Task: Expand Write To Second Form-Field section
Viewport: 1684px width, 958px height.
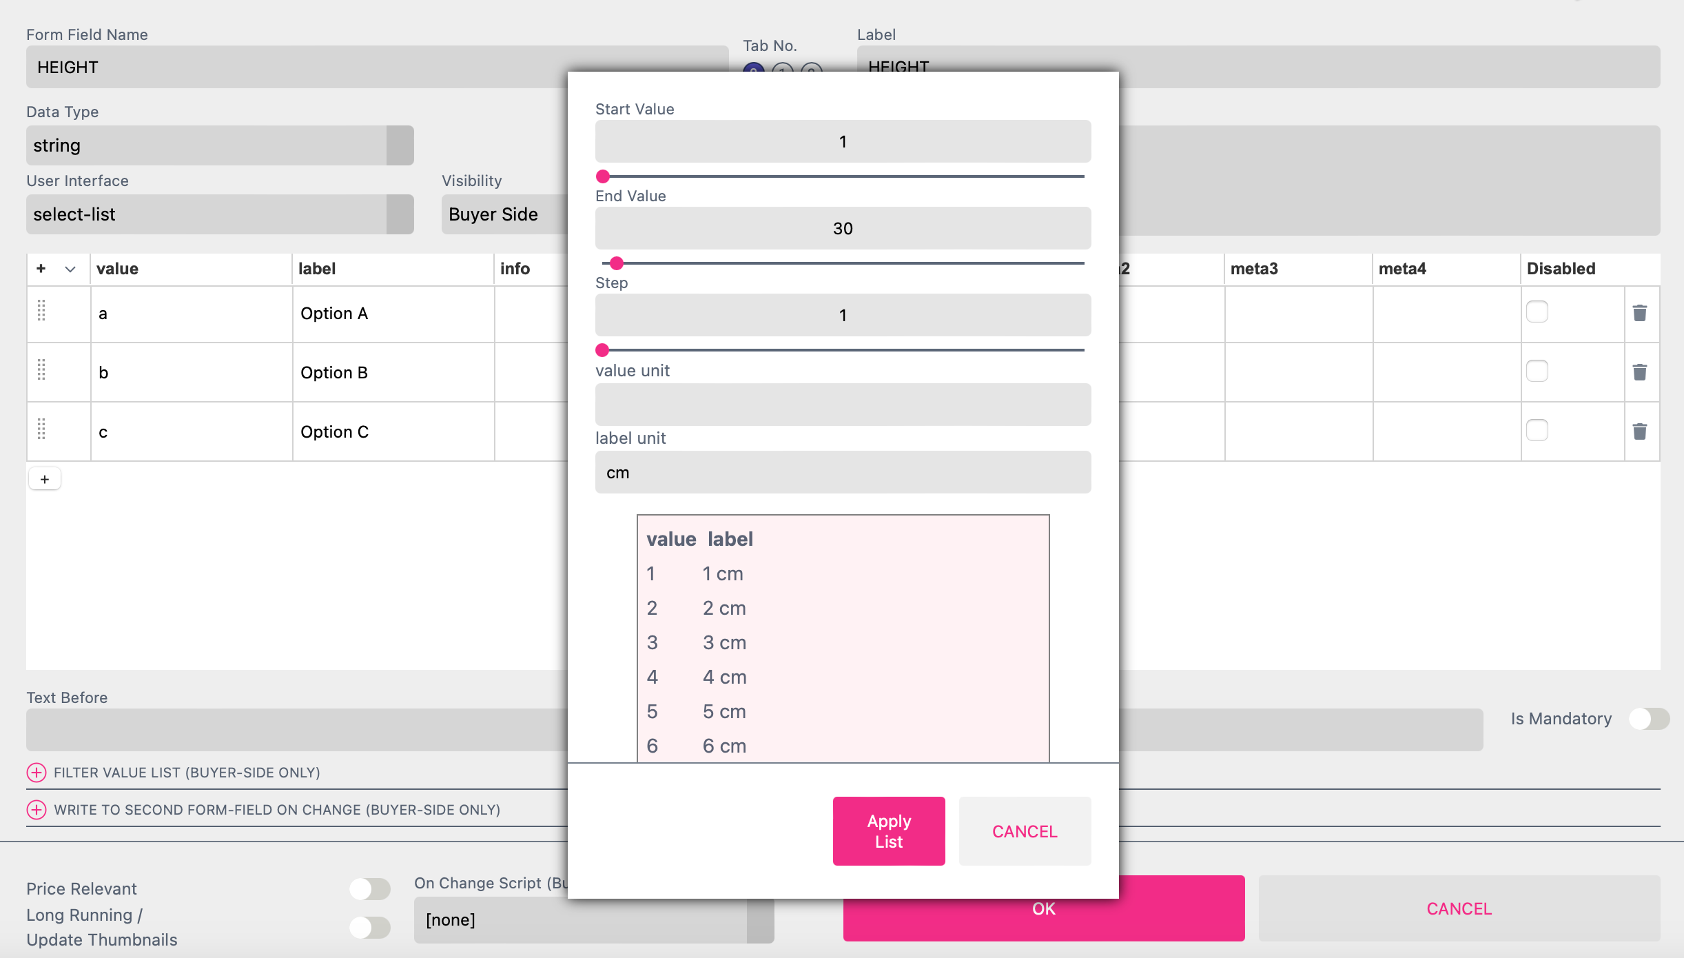Action: [37, 810]
